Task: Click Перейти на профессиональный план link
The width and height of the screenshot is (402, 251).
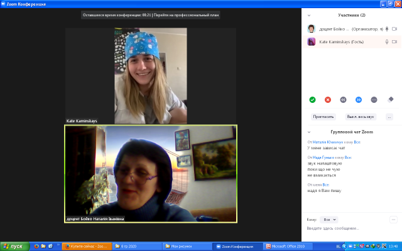Action: click(186, 15)
